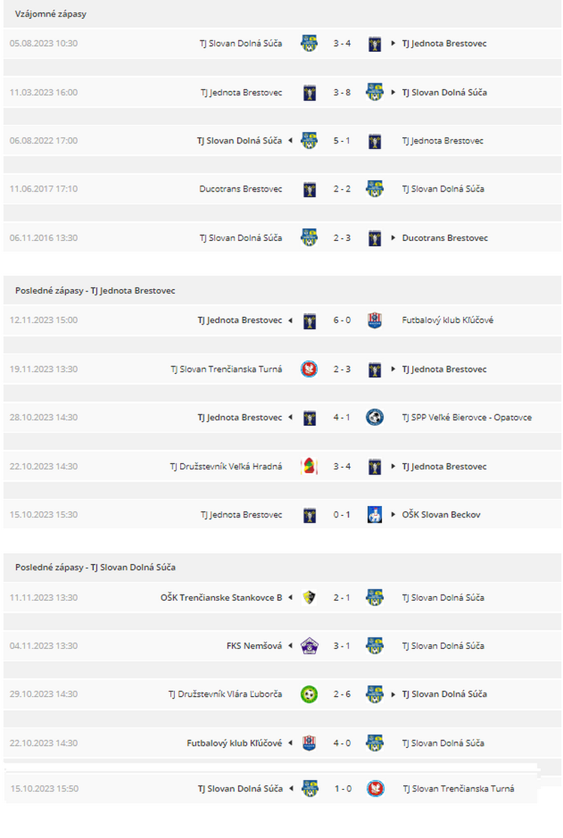563x838 pixels.
Task: Select the Vzájomné zápasy section header
Action: click(50, 14)
